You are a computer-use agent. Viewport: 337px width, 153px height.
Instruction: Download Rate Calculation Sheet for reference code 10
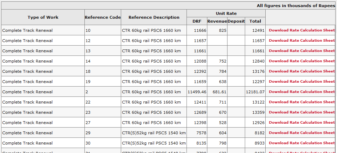point(301,30)
